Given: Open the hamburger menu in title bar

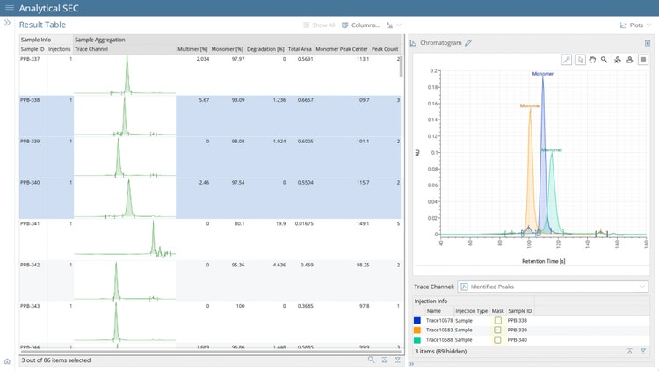Looking at the screenshot, I should pyautogui.click(x=10, y=8).
